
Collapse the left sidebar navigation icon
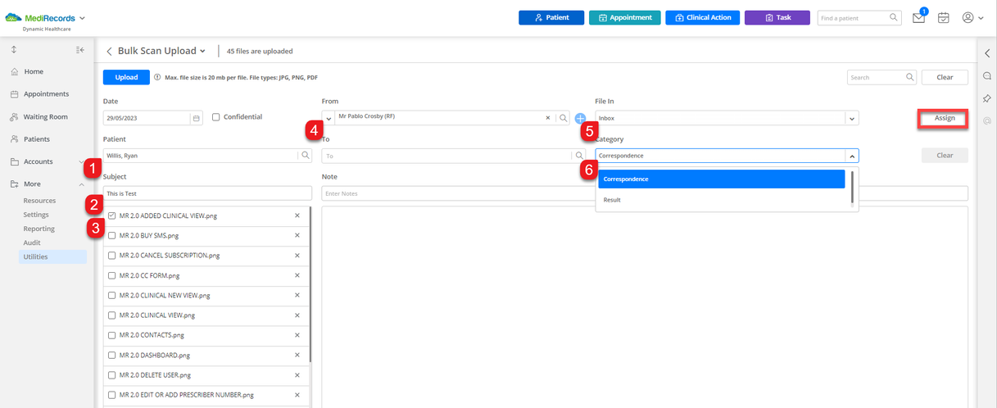tap(79, 50)
